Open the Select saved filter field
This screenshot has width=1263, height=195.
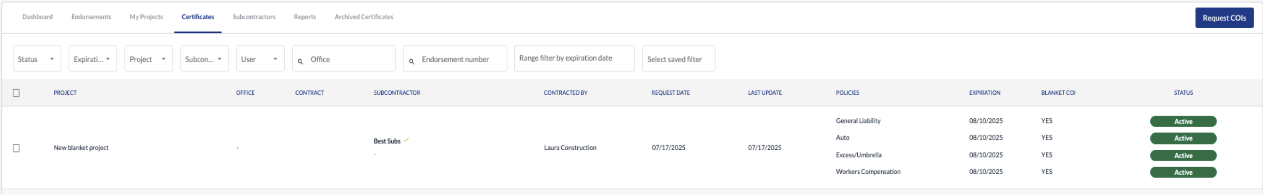click(x=679, y=59)
